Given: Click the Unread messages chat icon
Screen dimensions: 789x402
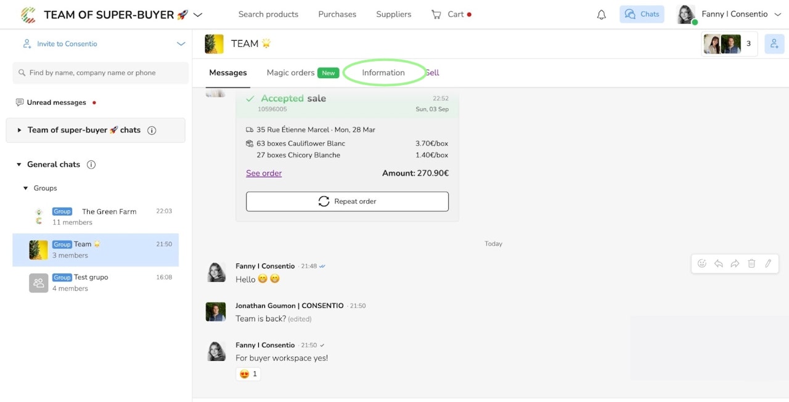Looking at the screenshot, I should (x=20, y=102).
